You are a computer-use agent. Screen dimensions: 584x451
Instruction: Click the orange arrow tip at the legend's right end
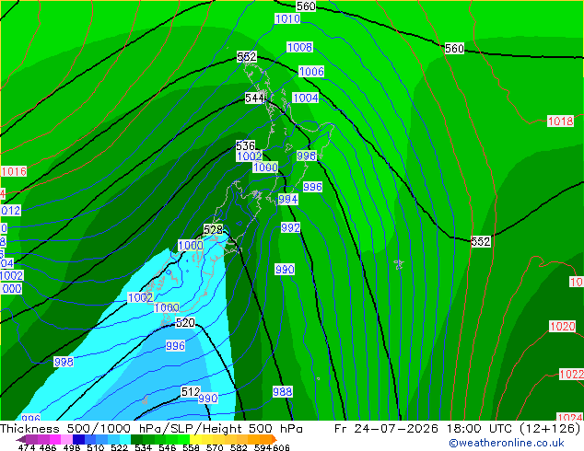tap(274, 439)
